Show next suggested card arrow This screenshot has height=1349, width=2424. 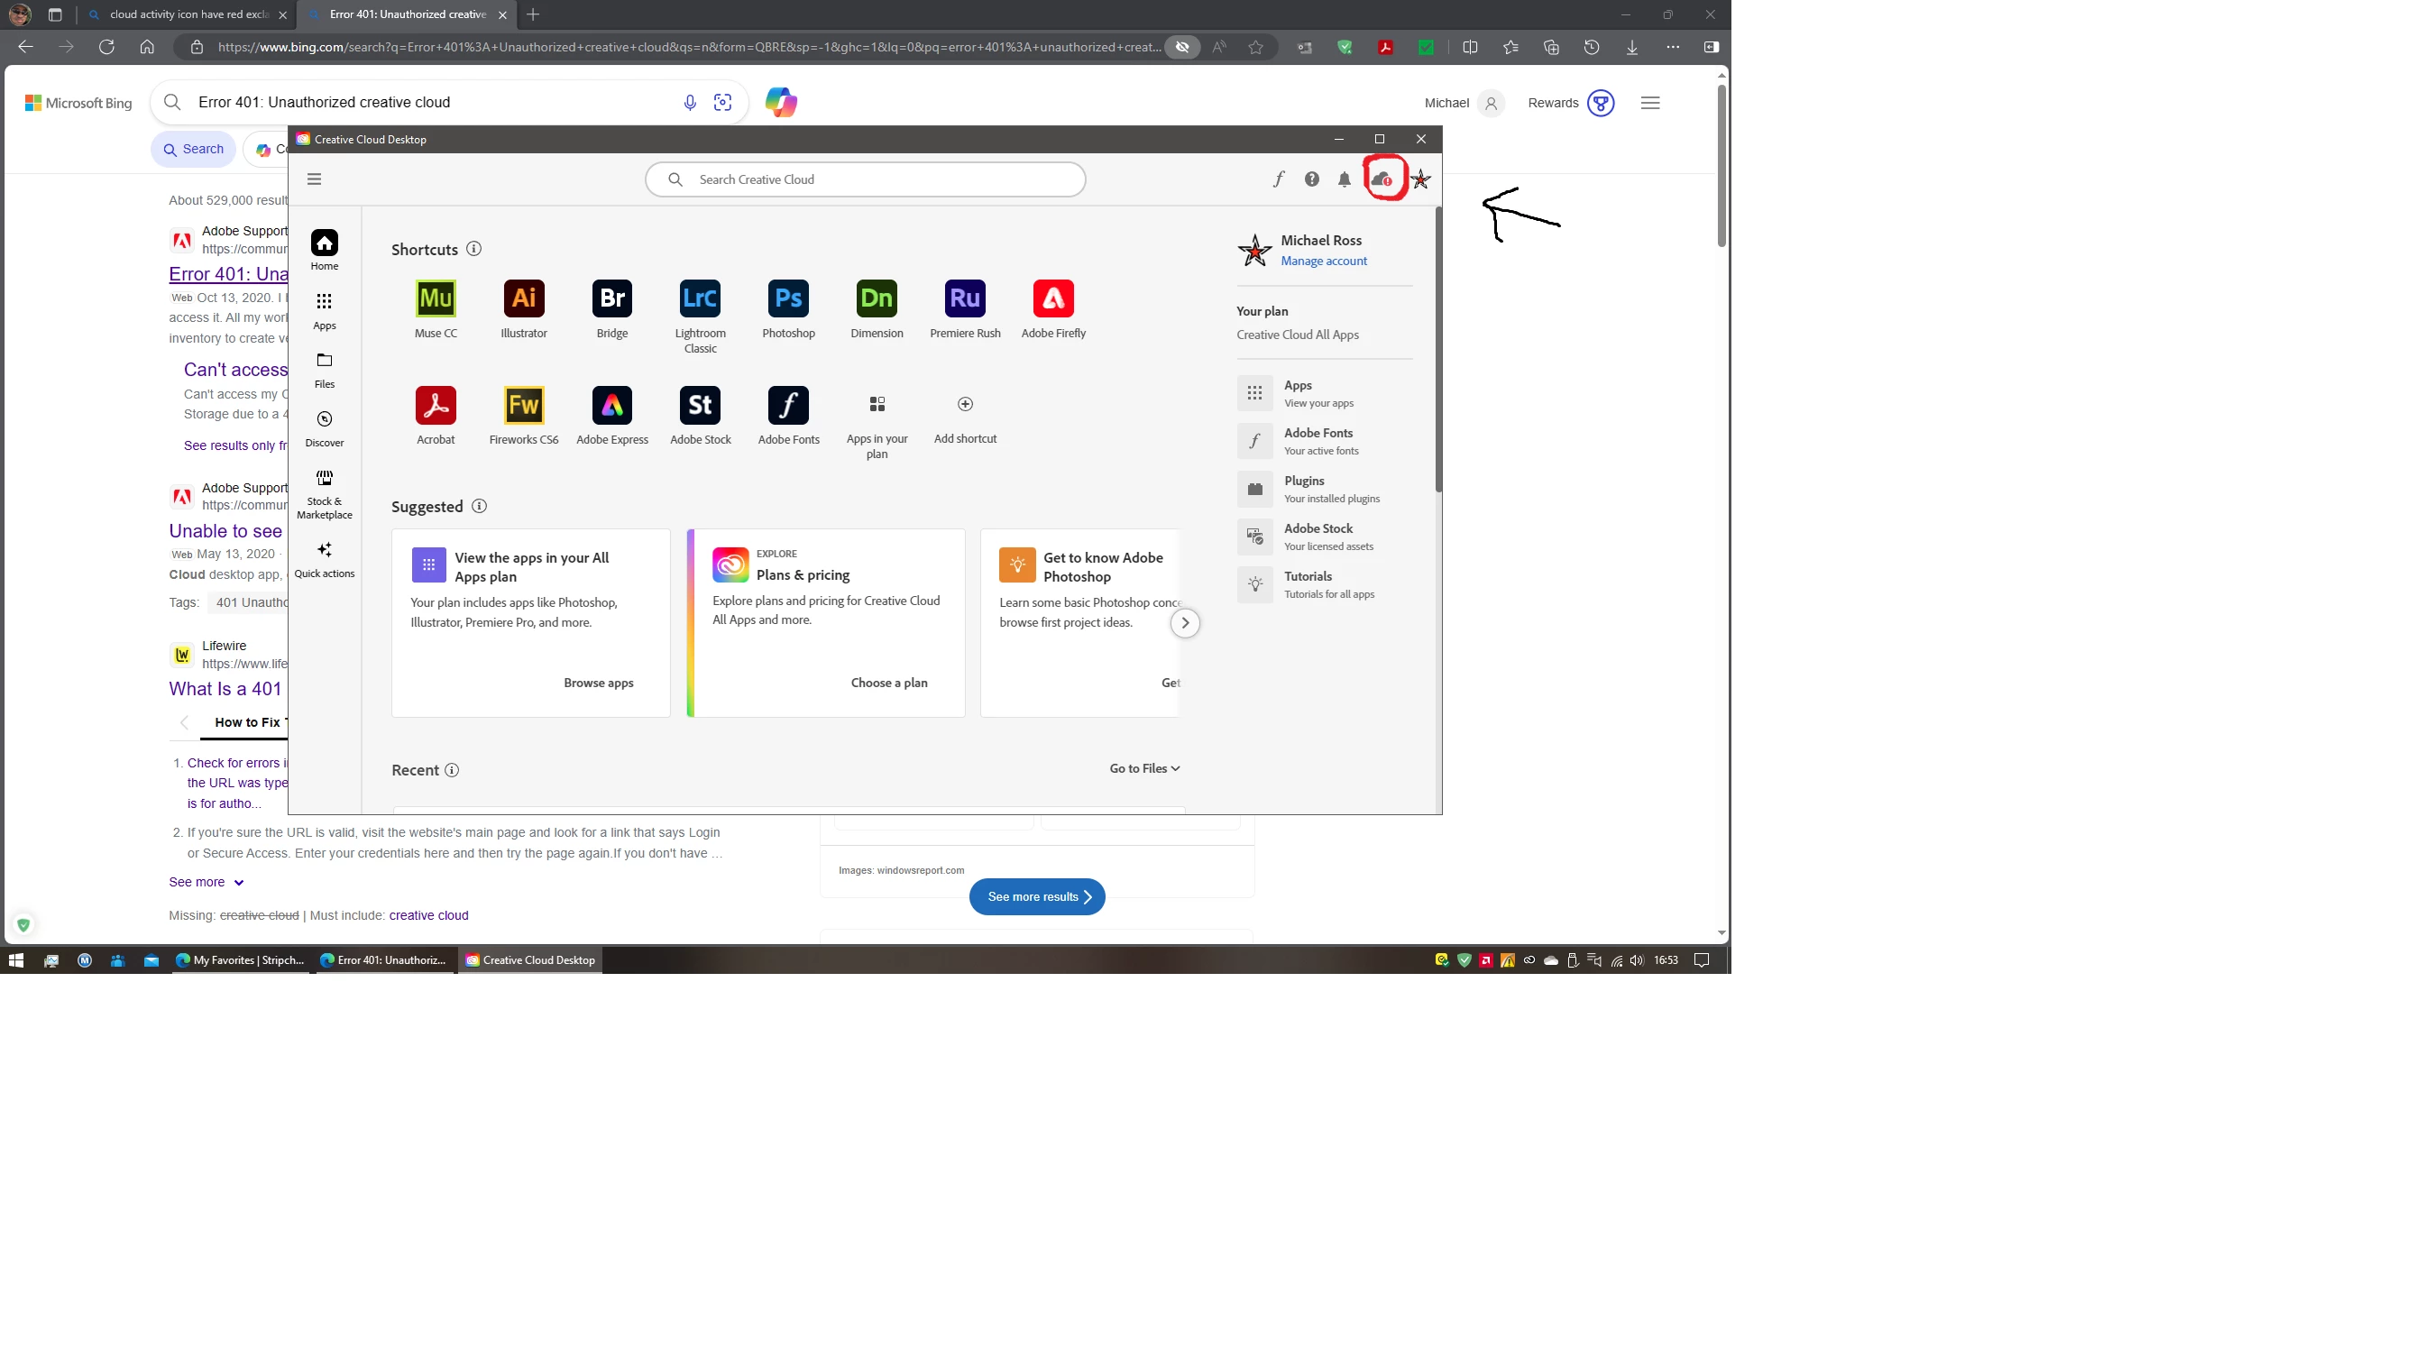click(1185, 623)
